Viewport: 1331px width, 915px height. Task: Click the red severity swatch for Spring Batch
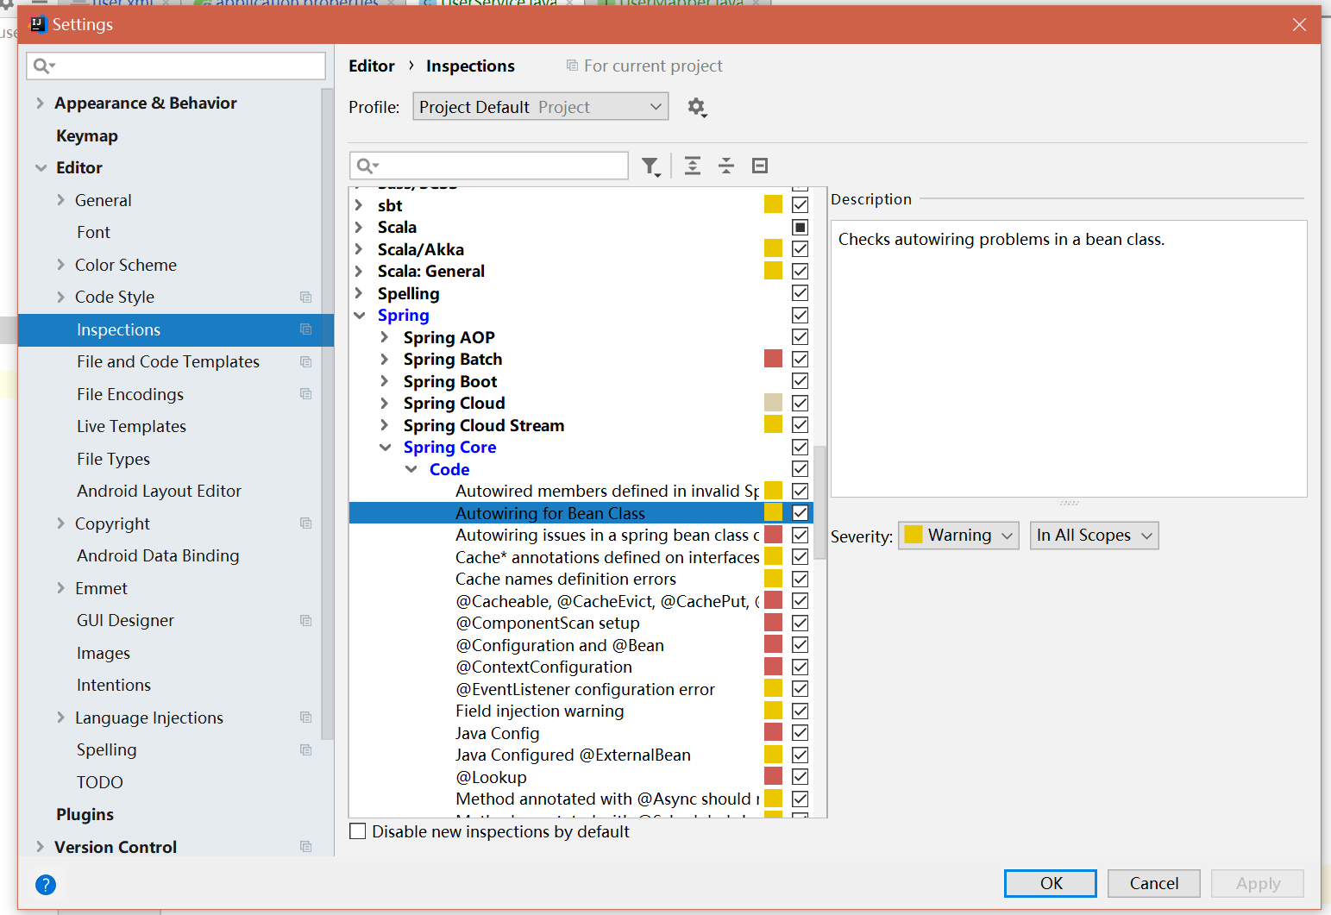click(774, 359)
